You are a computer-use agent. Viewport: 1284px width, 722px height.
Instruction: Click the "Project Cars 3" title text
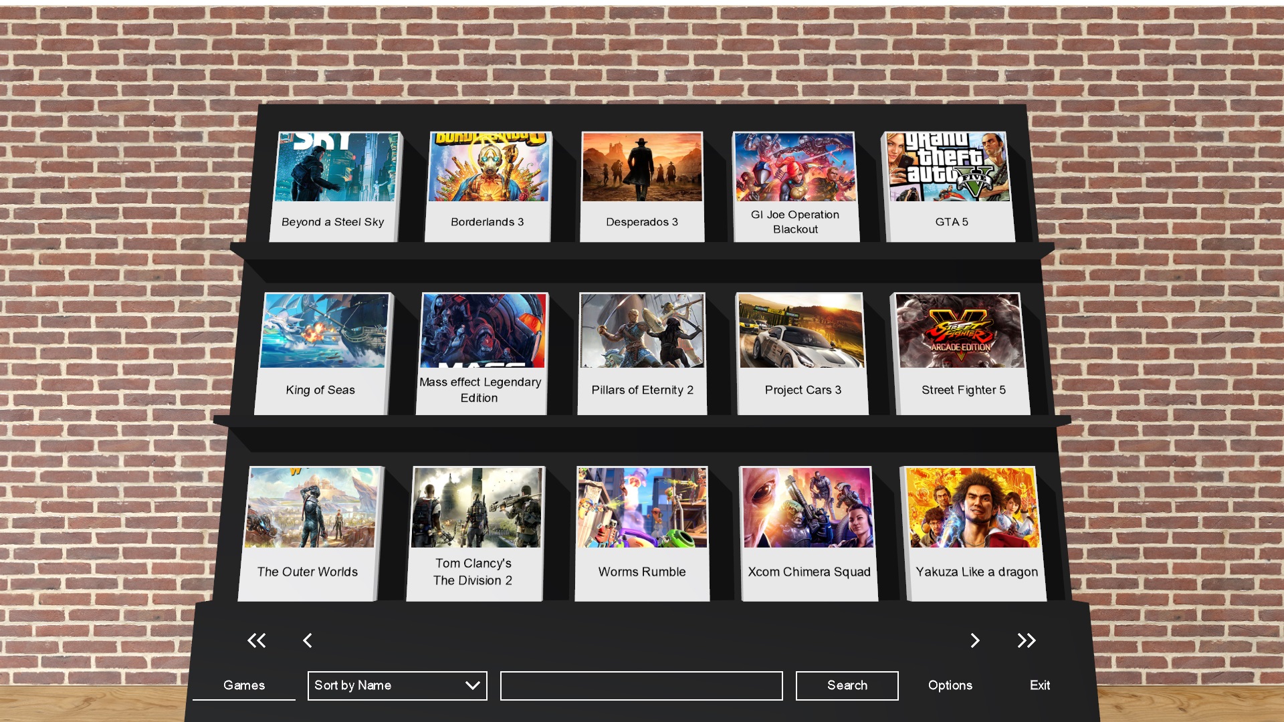(803, 390)
